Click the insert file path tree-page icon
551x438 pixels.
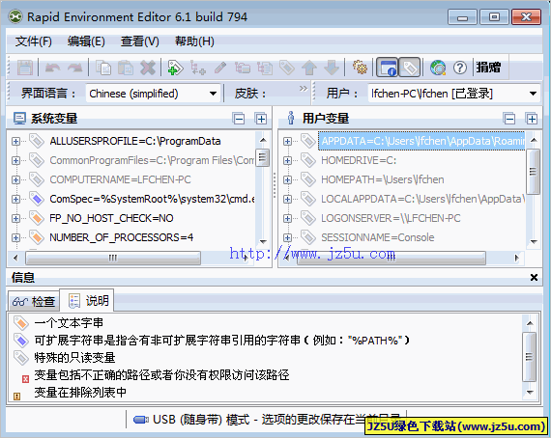265,68
